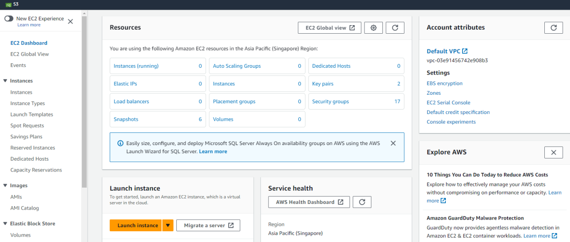Click the snapshots count 6
The image size is (570, 242).
point(200,119)
